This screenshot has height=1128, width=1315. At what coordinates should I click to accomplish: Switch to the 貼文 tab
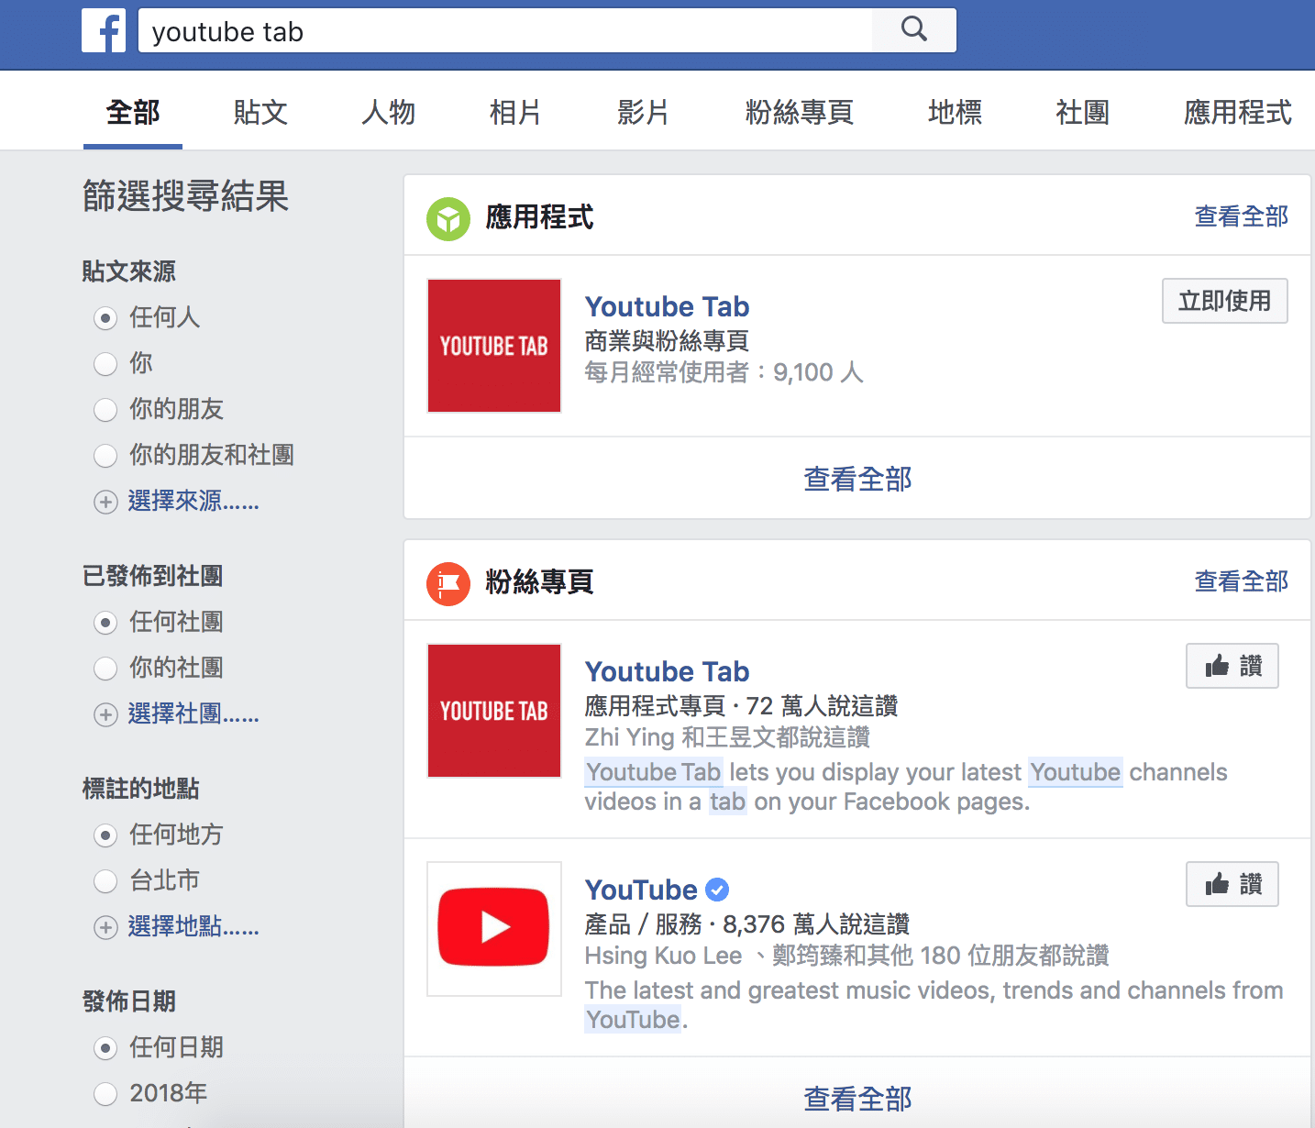click(x=260, y=112)
